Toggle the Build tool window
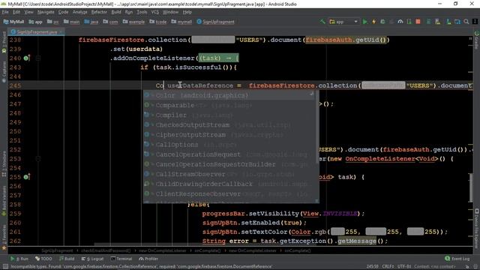The image size is (480, 270). [67, 259]
